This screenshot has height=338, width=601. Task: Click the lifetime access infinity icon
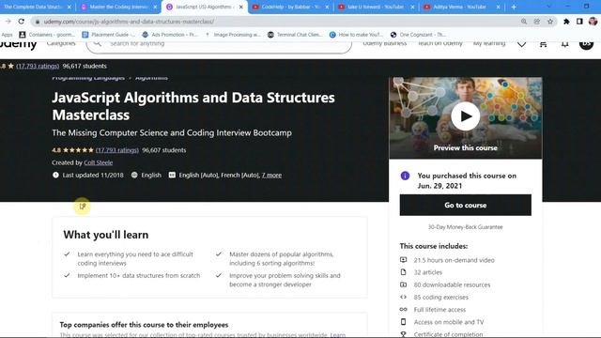[403, 309]
